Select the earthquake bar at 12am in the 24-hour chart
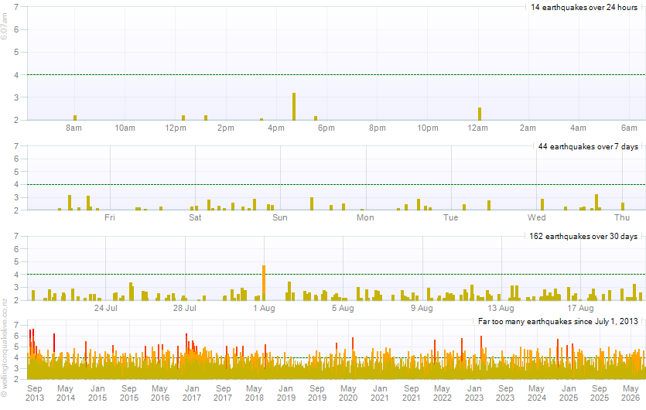Image resolution: width=646 pixels, height=410 pixels. pyautogui.click(x=480, y=114)
